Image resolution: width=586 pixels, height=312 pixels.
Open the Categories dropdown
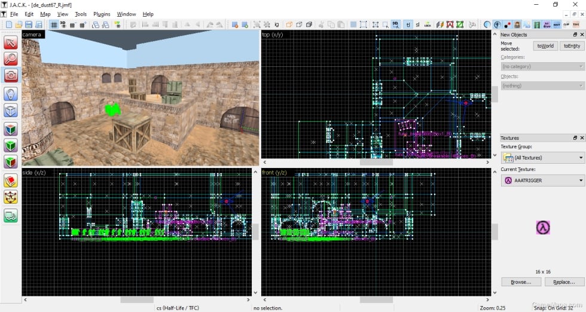542,66
